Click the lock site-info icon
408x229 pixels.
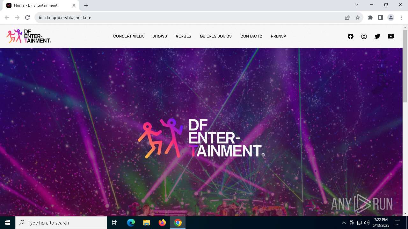pyautogui.click(x=40, y=17)
